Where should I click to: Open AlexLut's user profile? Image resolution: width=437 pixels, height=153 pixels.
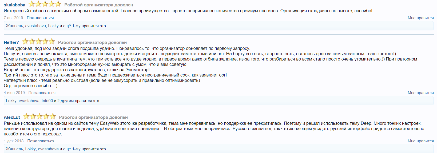pyautogui.click(x=12, y=117)
